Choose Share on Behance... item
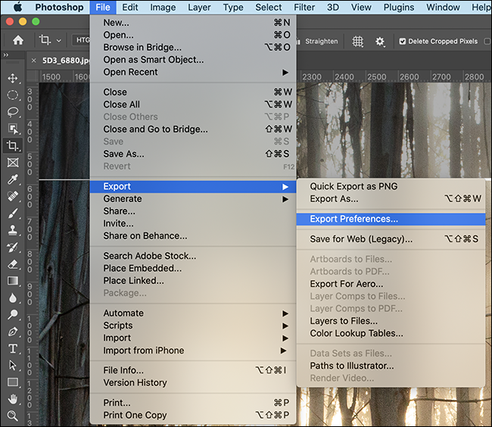The height and width of the screenshot is (427, 492). pos(193,236)
